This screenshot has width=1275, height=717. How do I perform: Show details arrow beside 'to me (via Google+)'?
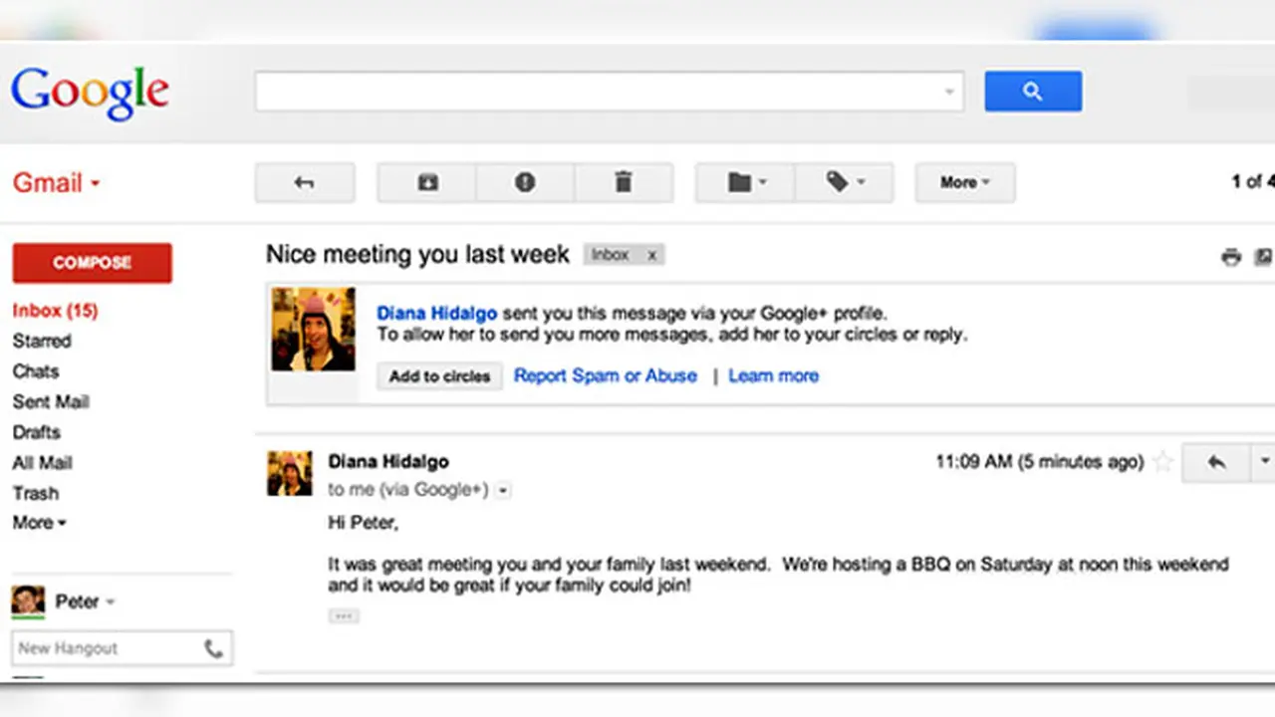tap(503, 490)
